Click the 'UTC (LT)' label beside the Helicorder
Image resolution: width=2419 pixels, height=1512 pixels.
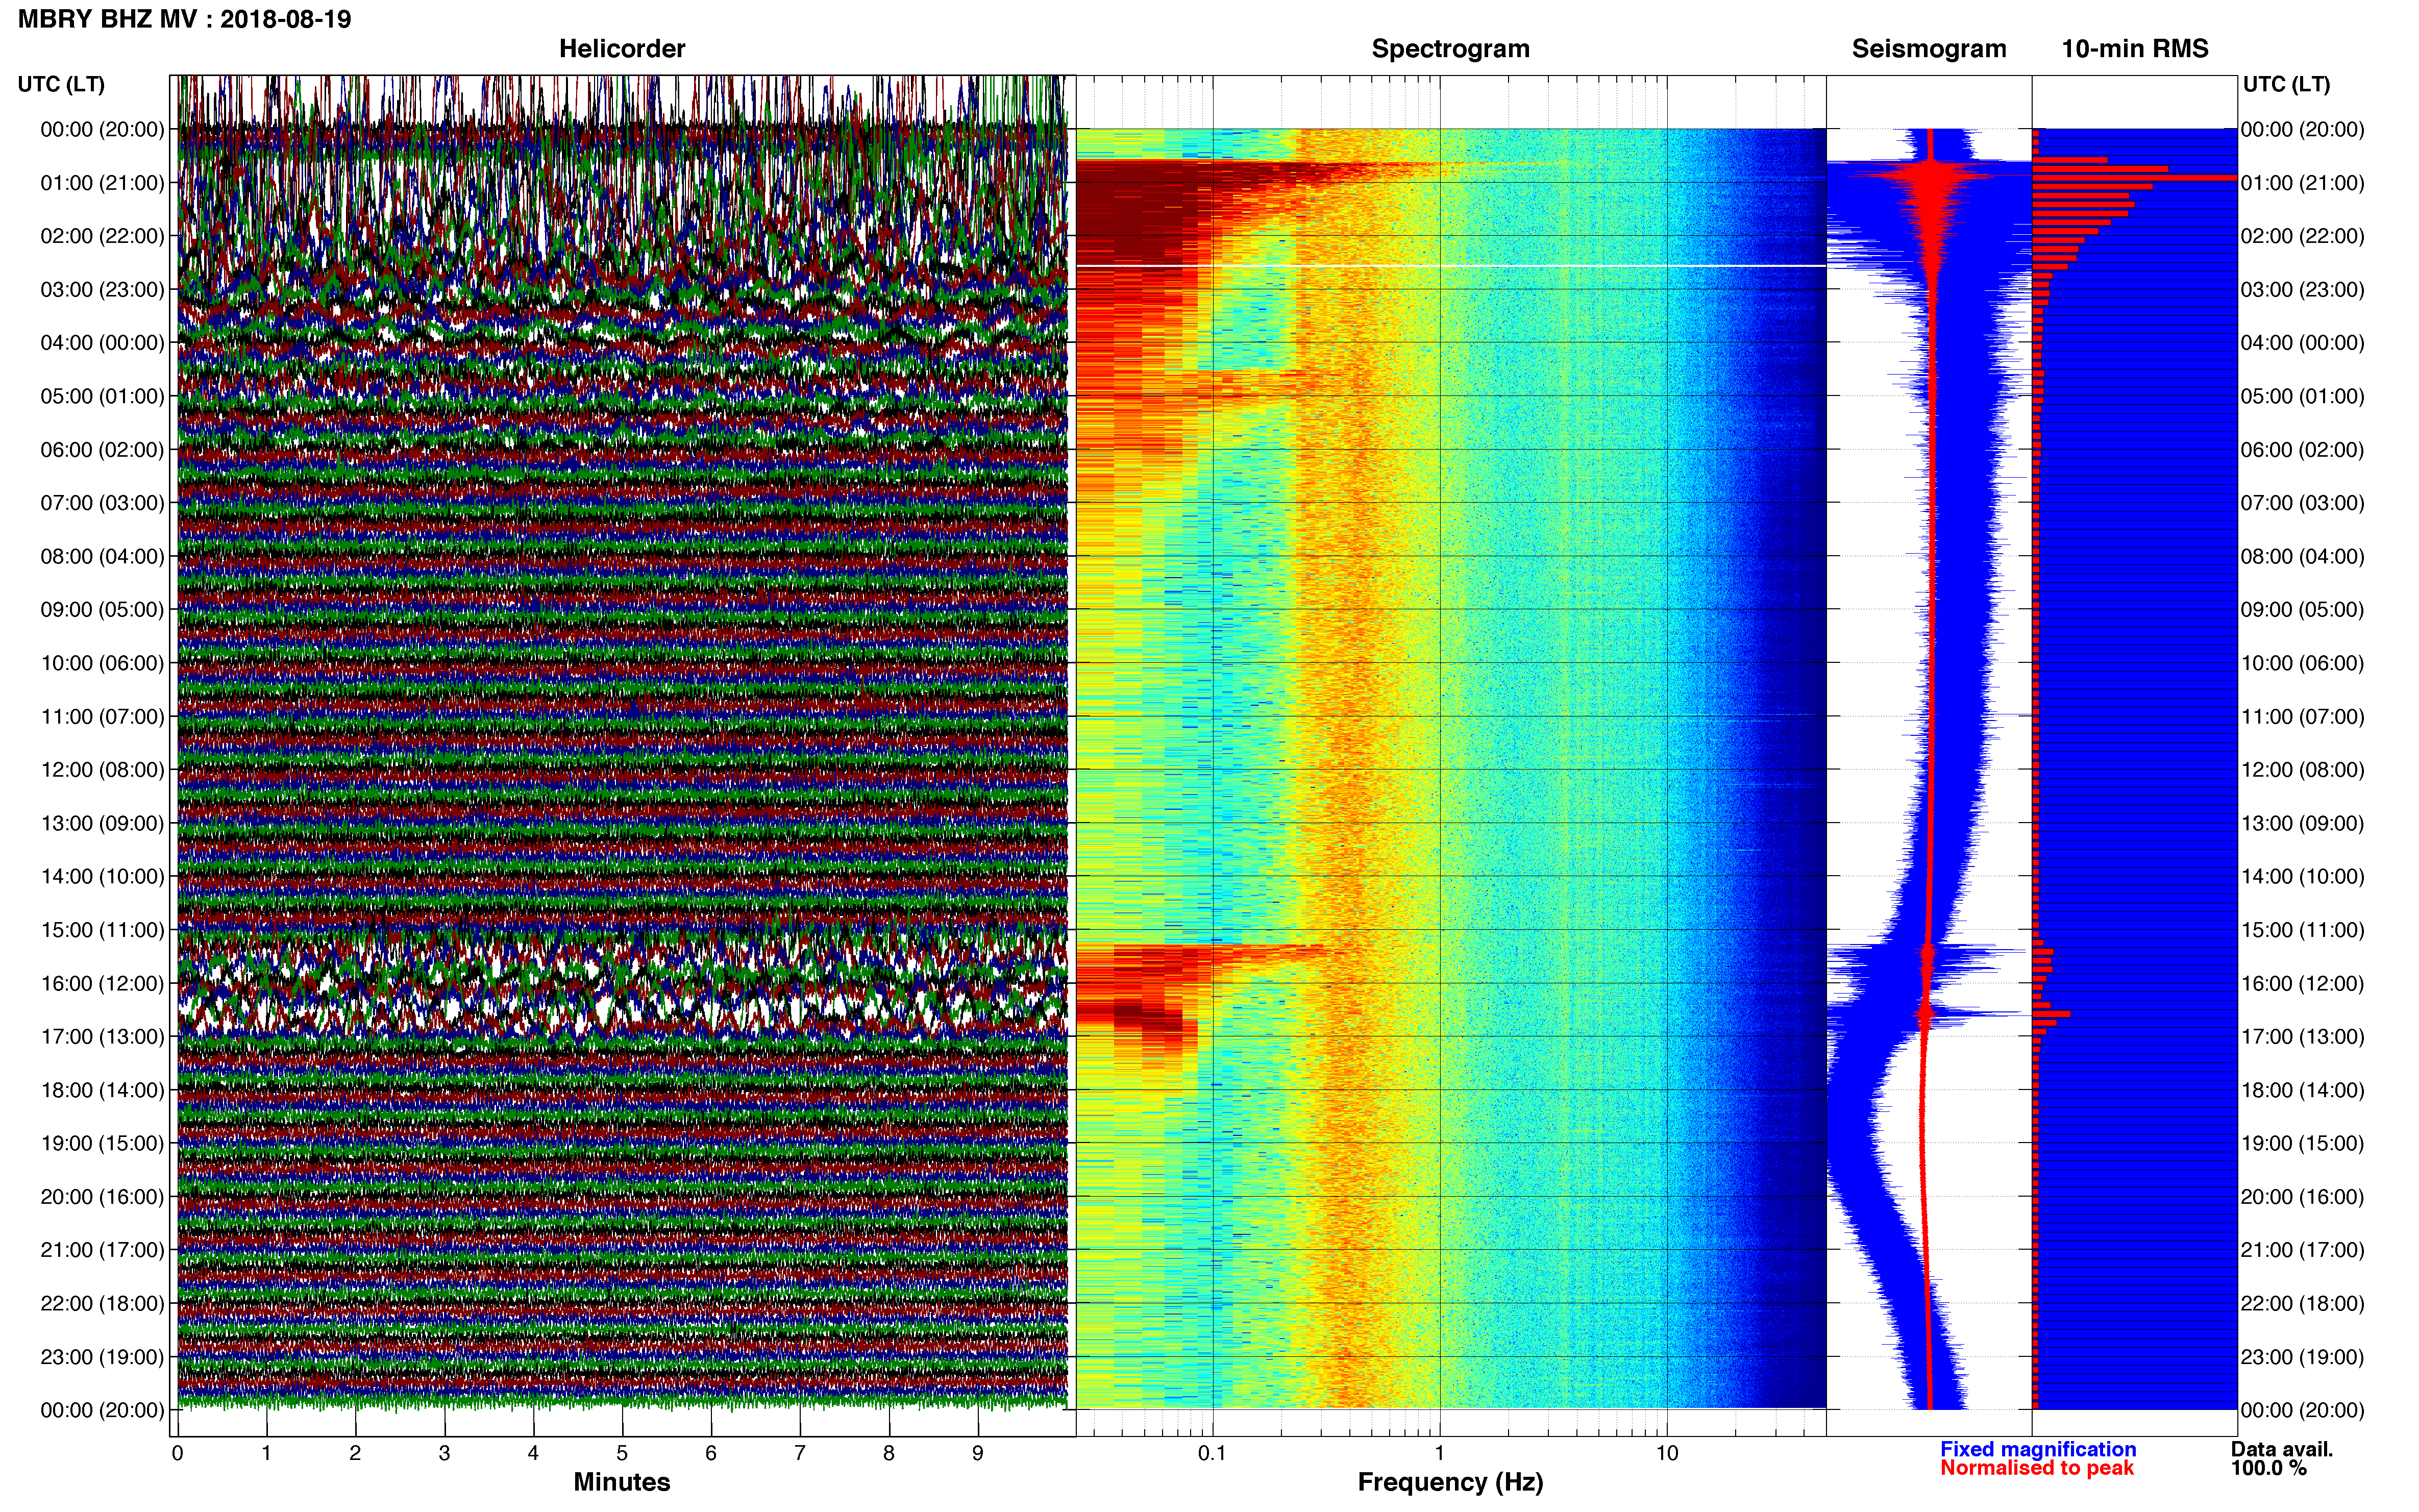(61, 84)
